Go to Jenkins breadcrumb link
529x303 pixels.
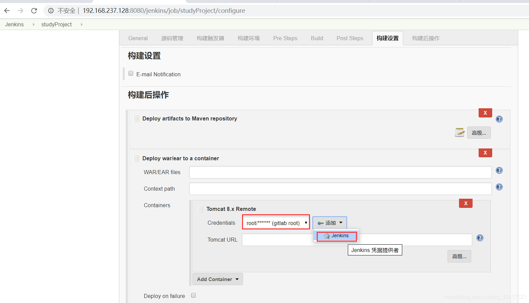click(x=15, y=24)
